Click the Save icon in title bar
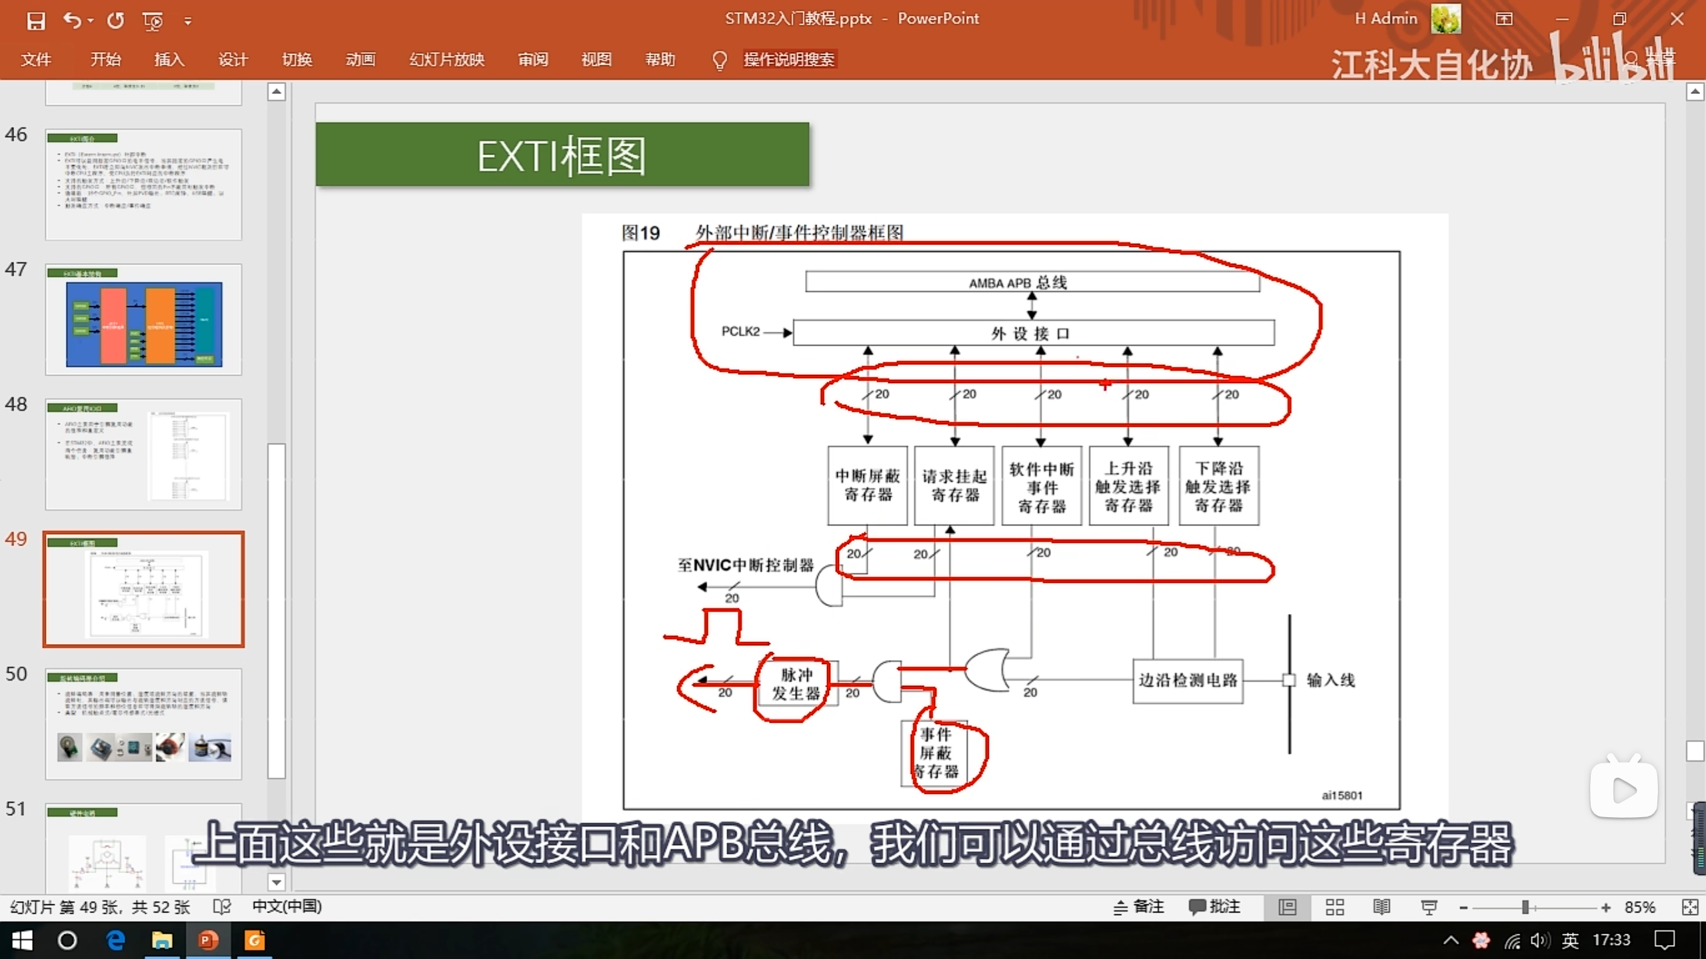1706x959 pixels. [x=35, y=21]
